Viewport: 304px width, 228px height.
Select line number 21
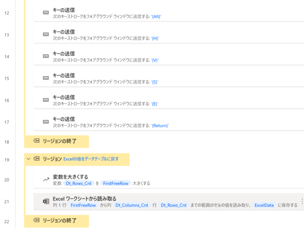tap(7, 202)
